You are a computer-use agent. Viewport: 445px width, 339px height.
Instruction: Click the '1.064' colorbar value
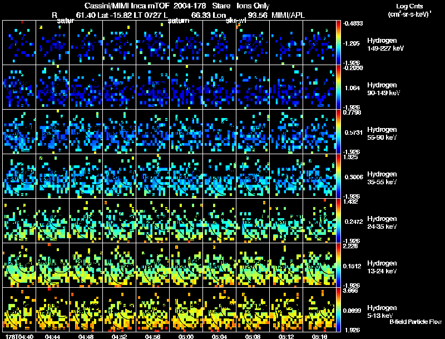[x=352, y=88]
